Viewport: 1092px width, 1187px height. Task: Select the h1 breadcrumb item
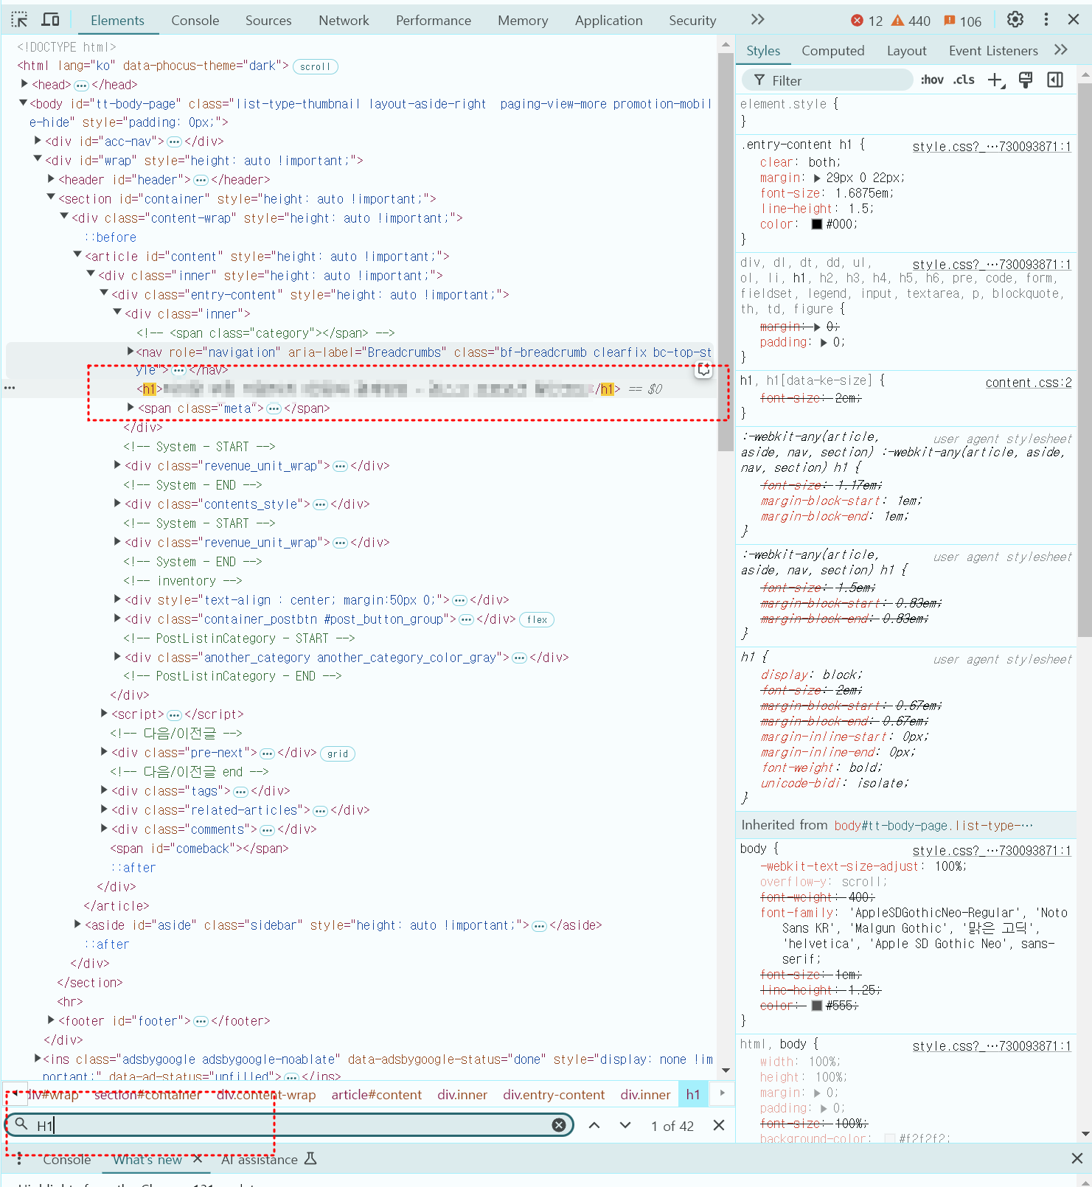tap(692, 1095)
